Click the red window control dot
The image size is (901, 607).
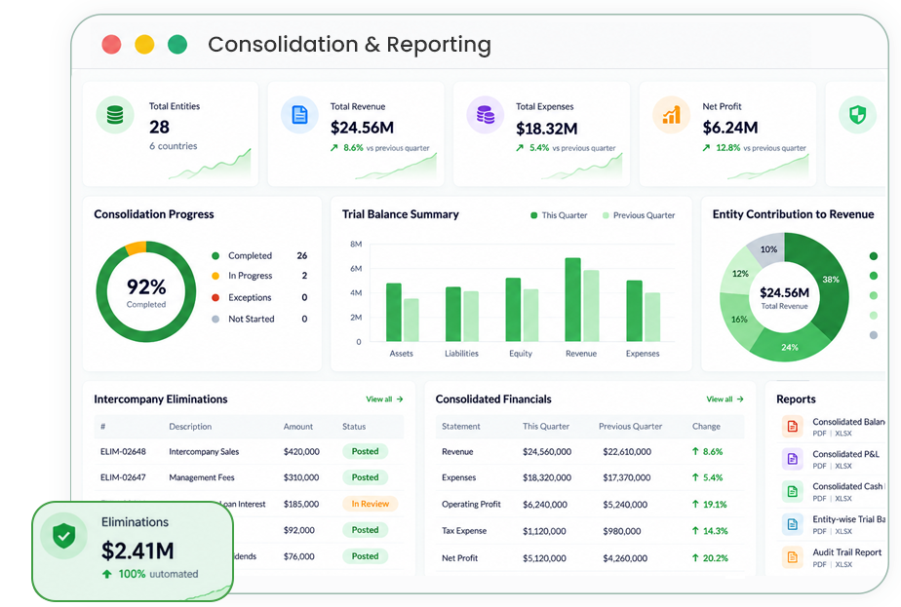pos(111,44)
